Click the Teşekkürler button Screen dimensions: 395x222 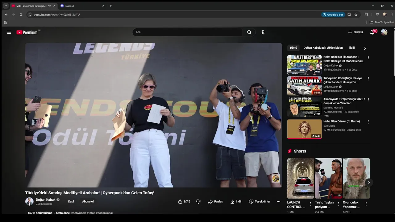[259, 201]
